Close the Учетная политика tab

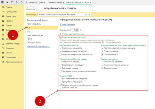[x=63, y=2]
